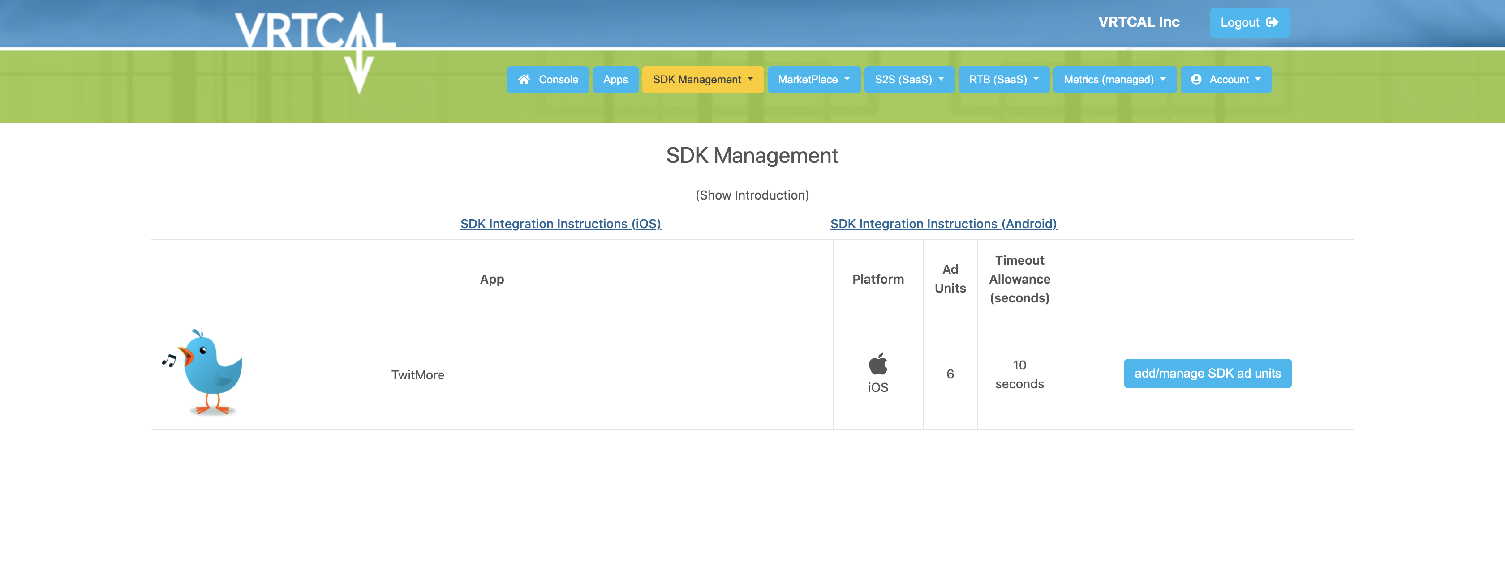The image size is (1505, 569).
Task: Click the 10 seconds timeout value
Action: coord(1019,374)
